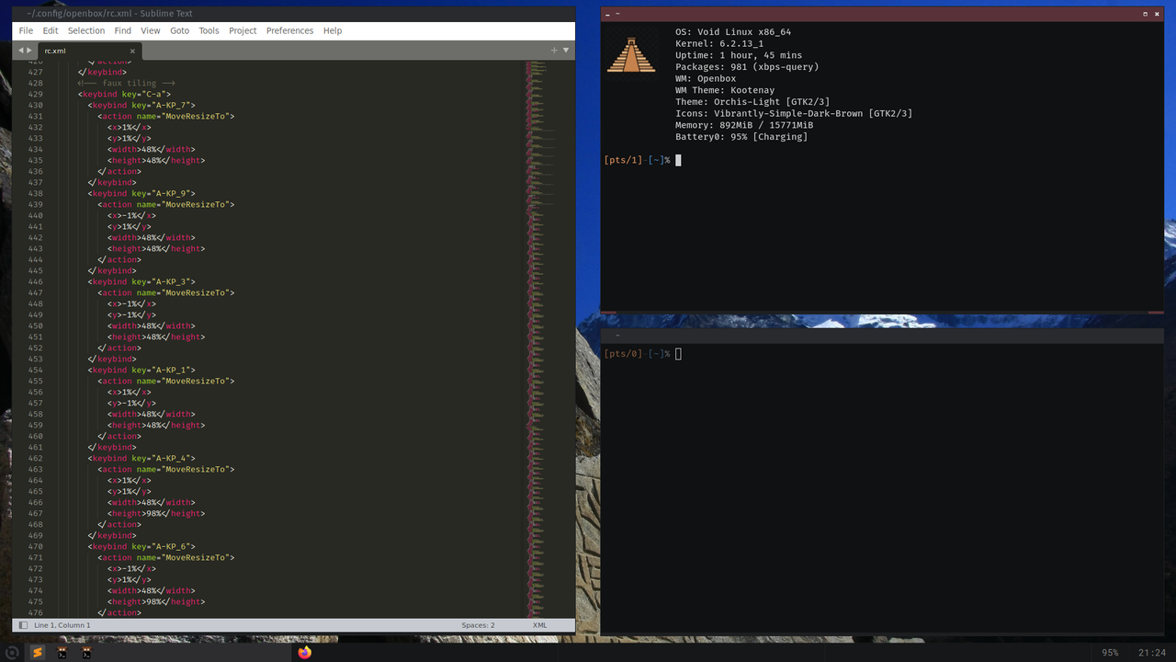1176x662 pixels.
Task: Click the bottom terminal title bar
Action: pos(882,336)
